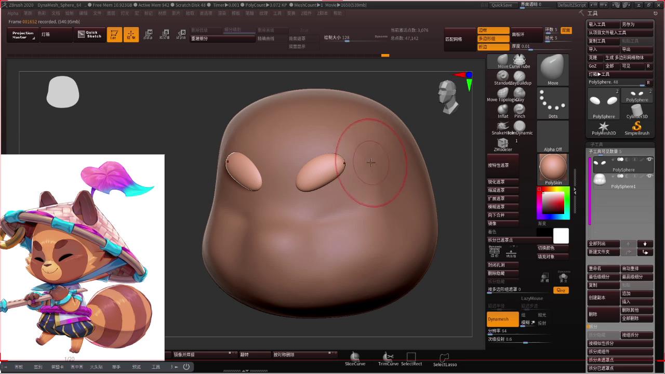The image size is (665, 374).
Task: Select the SnakeHook brush
Action: pos(503,126)
